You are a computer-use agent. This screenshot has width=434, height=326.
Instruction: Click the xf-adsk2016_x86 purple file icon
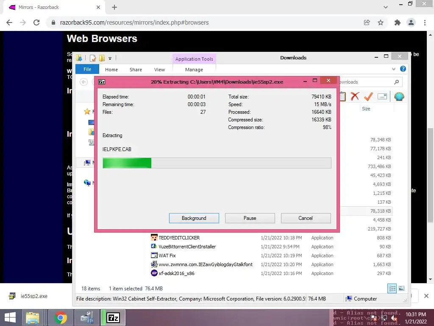(154, 273)
